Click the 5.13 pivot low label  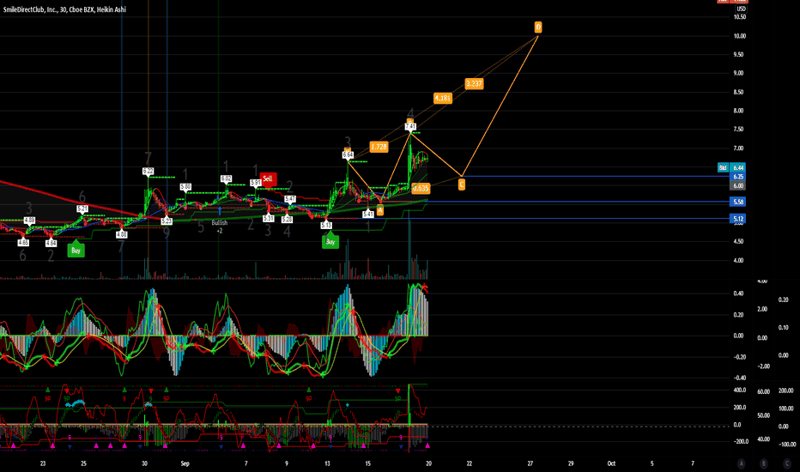tap(326, 225)
